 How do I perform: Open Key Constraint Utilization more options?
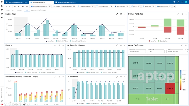124,45
